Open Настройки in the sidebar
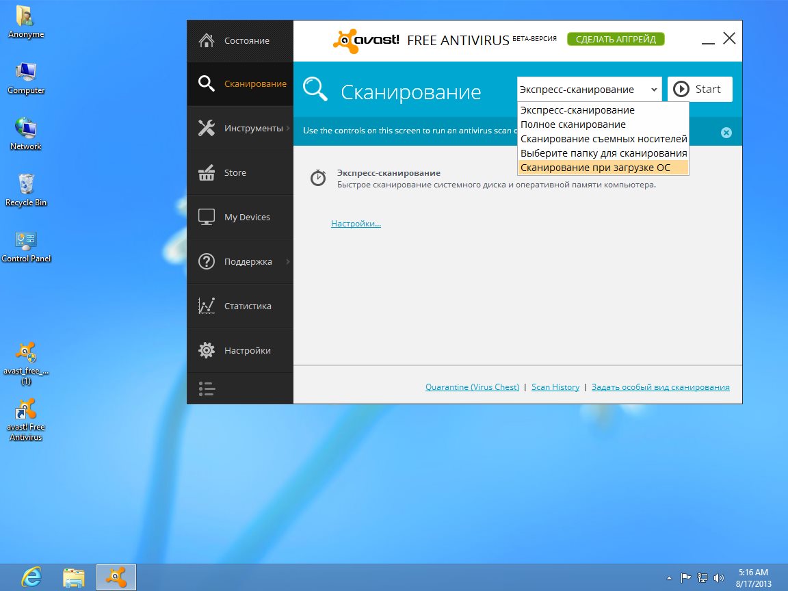 tap(239, 350)
